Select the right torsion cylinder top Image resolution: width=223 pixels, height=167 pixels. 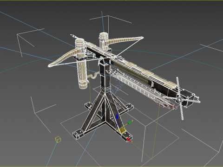103,37
